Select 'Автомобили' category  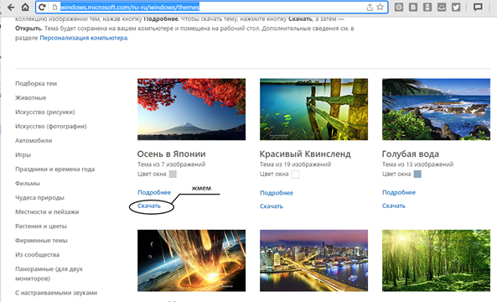tap(34, 141)
